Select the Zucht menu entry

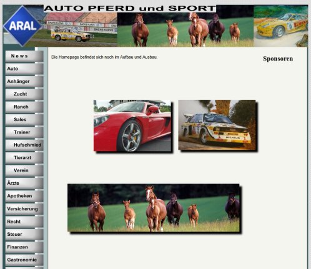click(24, 94)
